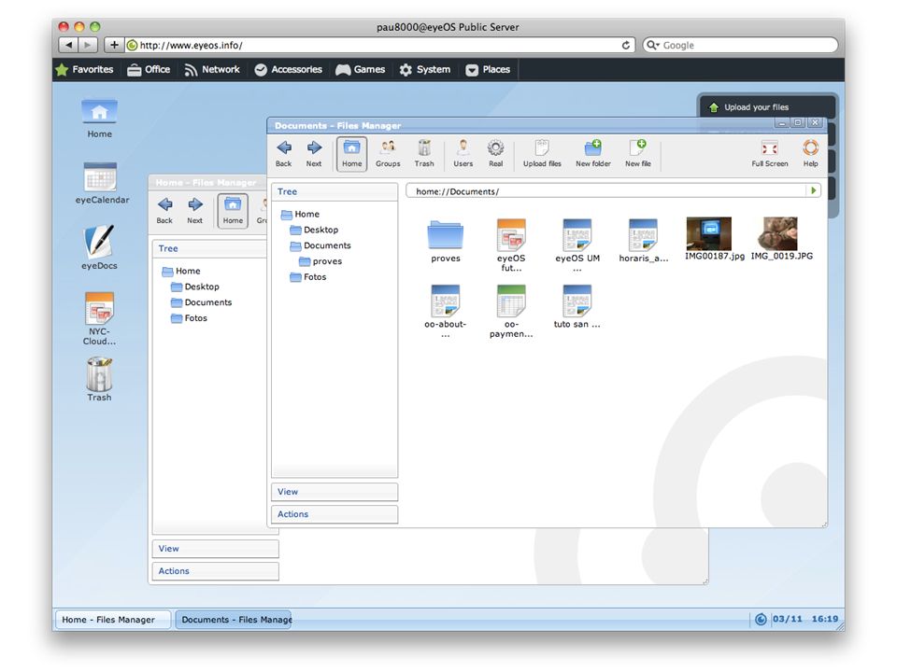Screen dimensions: 897x672
Task: Go Back in Documents Files Manager toolbar
Action: [284, 153]
